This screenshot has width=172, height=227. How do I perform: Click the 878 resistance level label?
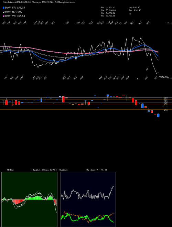(x=165, y=98)
